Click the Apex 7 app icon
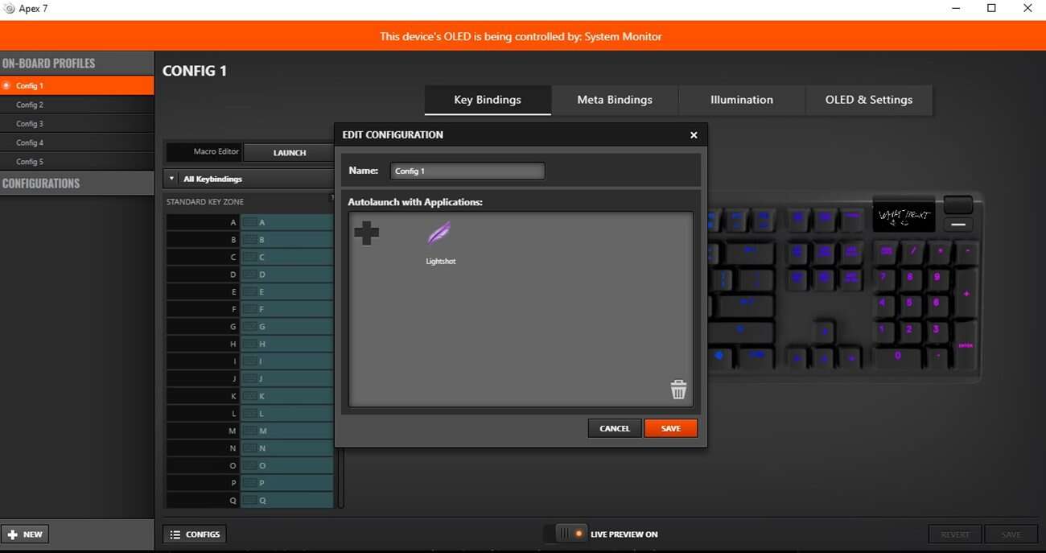 click(x=10, y=9)
